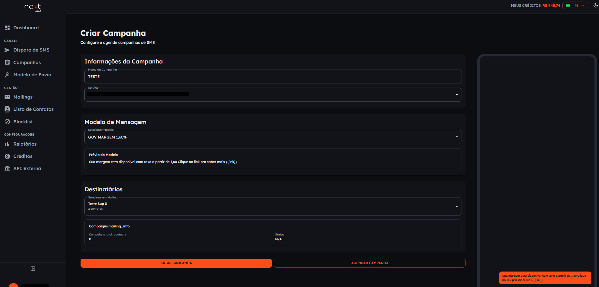Click the Nome da Campanha input field
The image size is (599, 287).
(x=273, y=77)
